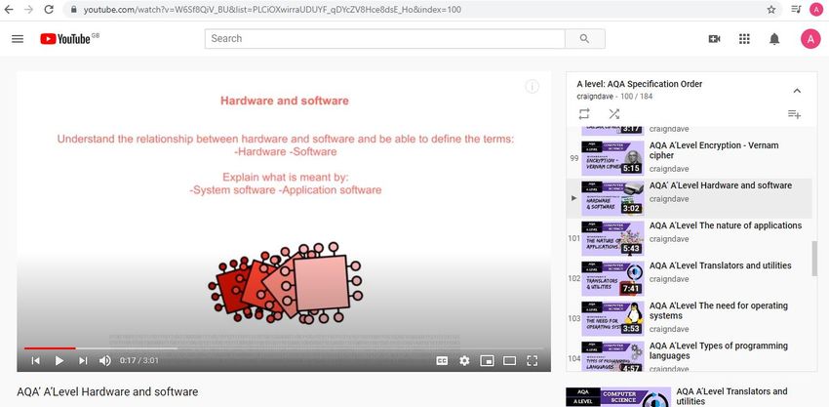Open the recommended Translators and utilities video below the playlist
This screenshot has height=407, width=829.
coord(731,396)
